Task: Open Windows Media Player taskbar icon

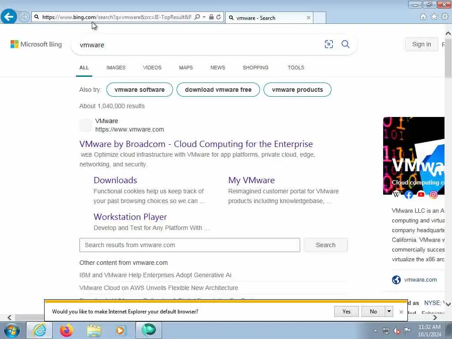Action: pos(121,330)
